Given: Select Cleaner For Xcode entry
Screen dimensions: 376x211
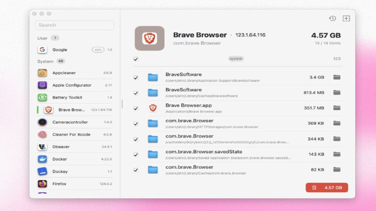Looking at the screenshot, I should pos(75,135).
